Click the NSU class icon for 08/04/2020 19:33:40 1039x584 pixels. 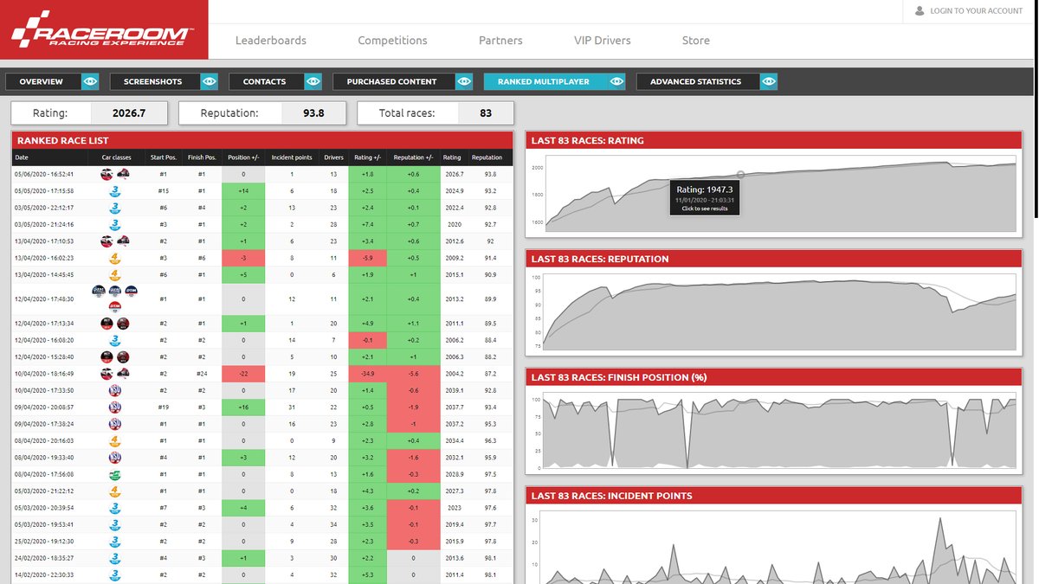click(x=115, y=457)
